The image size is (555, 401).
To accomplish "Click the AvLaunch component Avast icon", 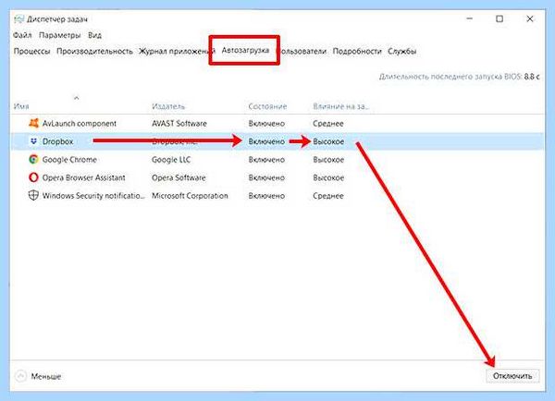I will [x=33, y=123].
